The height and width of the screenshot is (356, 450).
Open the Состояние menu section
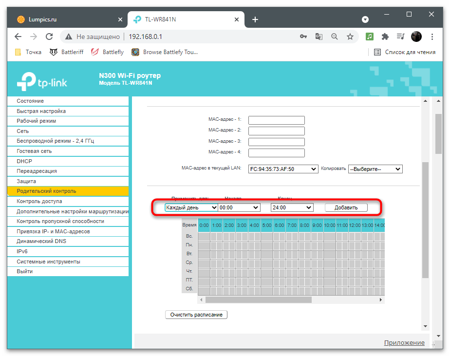68,101
